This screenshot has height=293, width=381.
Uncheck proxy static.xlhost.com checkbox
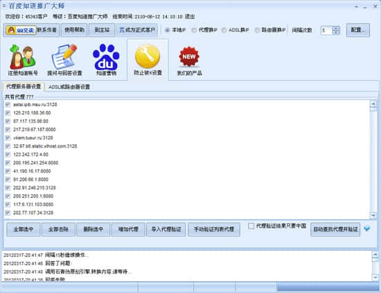click(x=8, y=146)
